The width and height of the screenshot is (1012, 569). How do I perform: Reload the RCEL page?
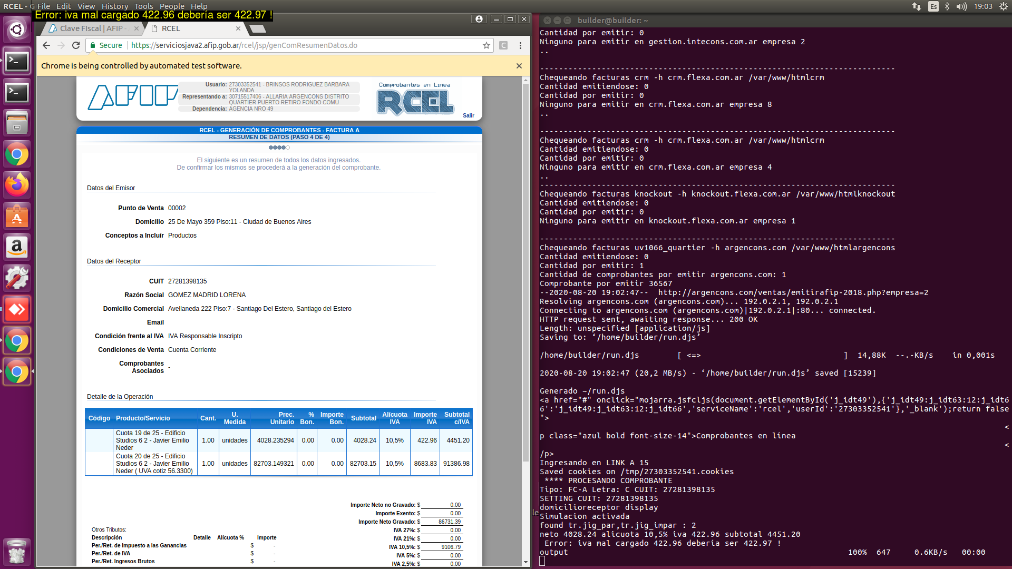pyautogui.click(x=76, y=45)
